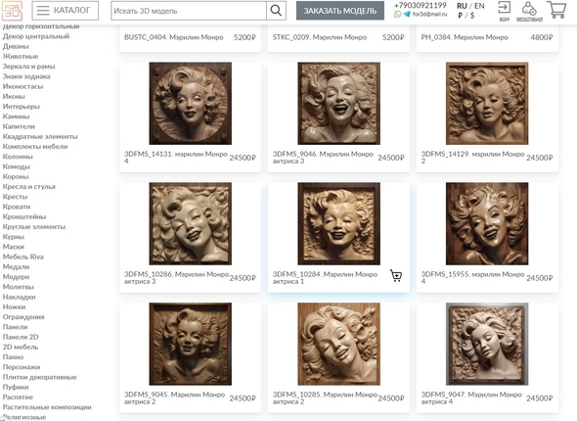Click the 5200₽ price of BUSTC_0404
577x421 pixels.
(x=244, y=37)
